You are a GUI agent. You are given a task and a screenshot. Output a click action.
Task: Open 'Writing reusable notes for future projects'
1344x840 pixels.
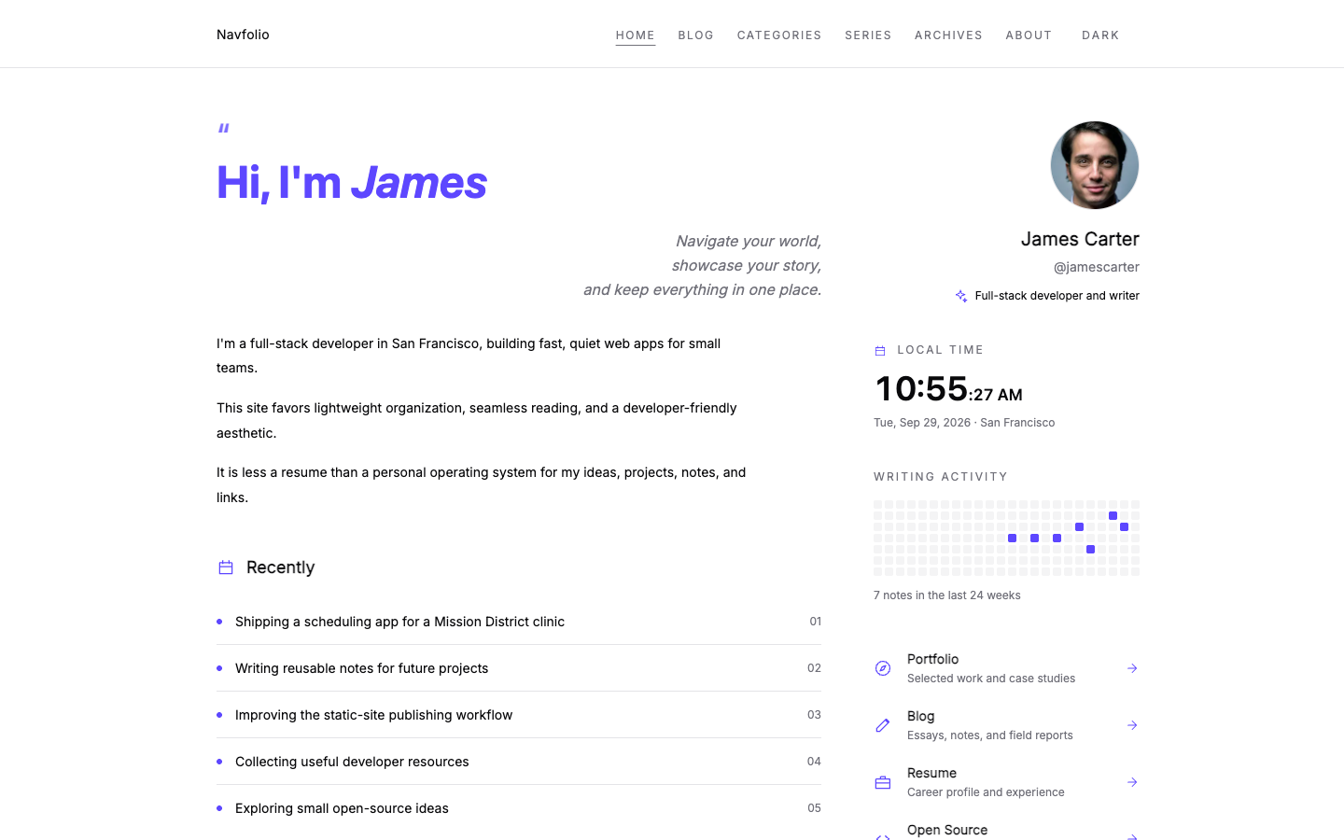point(519,668)
